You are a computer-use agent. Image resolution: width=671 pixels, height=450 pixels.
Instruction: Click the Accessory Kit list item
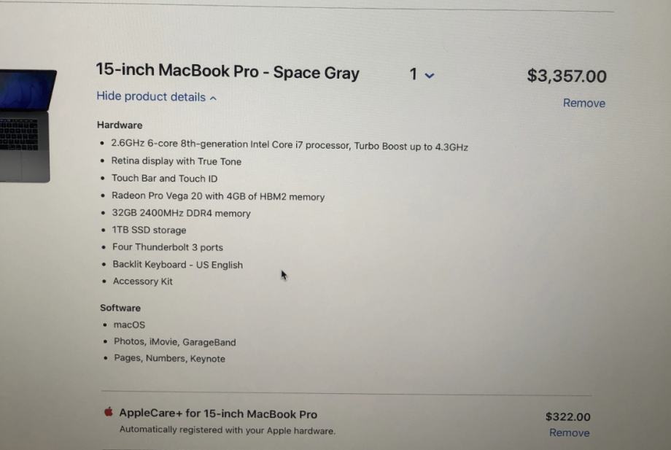pos(143,282)
